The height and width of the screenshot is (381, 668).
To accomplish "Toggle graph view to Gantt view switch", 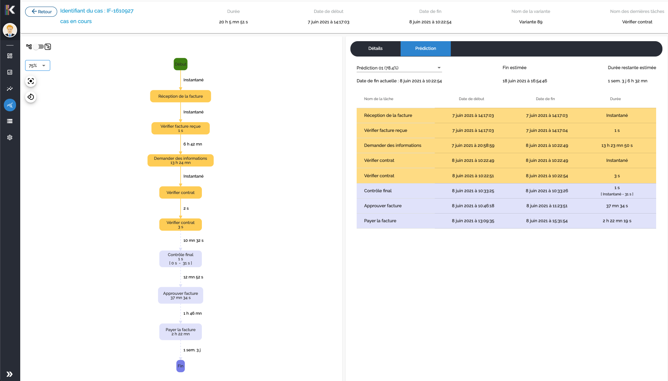I will [x=39, y=47].
